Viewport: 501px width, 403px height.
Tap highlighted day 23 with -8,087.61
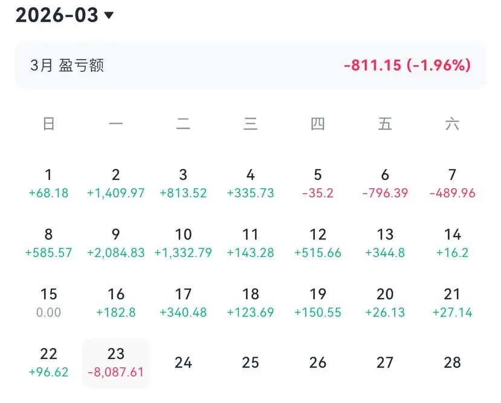[115, 363]
